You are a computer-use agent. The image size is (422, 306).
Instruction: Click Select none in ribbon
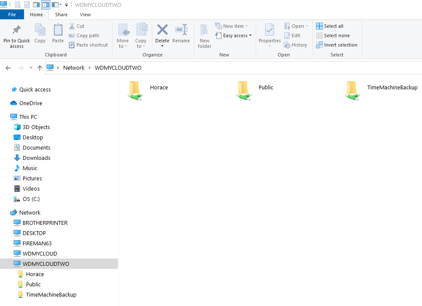coord(333,35)
